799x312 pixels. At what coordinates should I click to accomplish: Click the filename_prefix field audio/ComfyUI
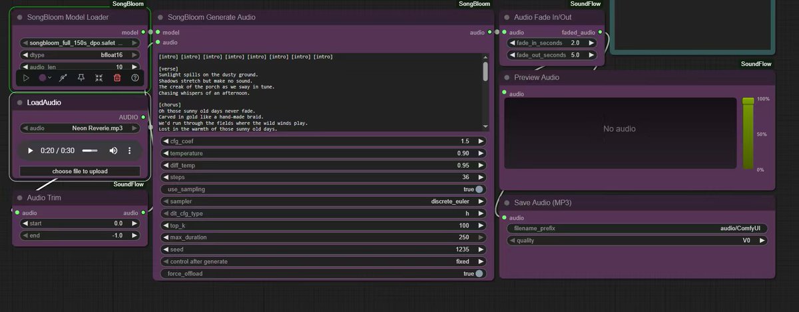[637, 228]
